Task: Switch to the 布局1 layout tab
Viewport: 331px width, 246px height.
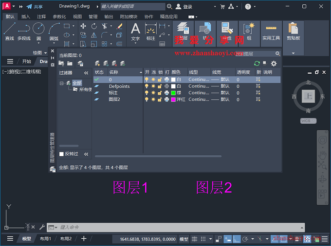Action: pos(46,239)
